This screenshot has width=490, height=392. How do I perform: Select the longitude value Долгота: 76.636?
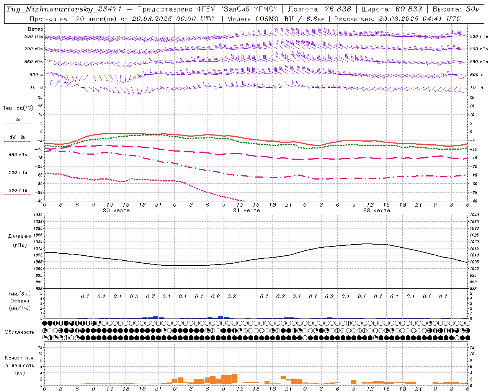point(319,9)
